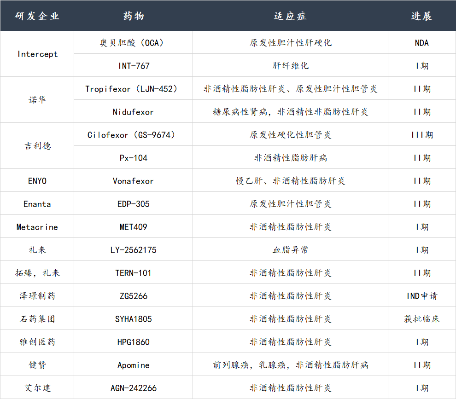Select the 艾尔建 company cell

tap(37, 387)
